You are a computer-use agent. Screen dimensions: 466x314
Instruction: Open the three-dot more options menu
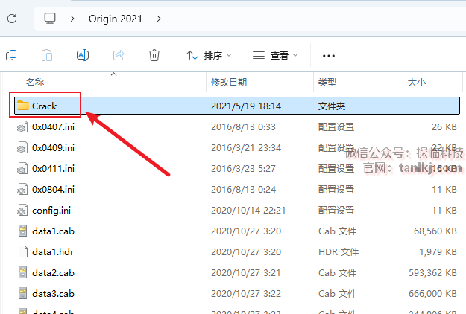click(x=329, y=56)
